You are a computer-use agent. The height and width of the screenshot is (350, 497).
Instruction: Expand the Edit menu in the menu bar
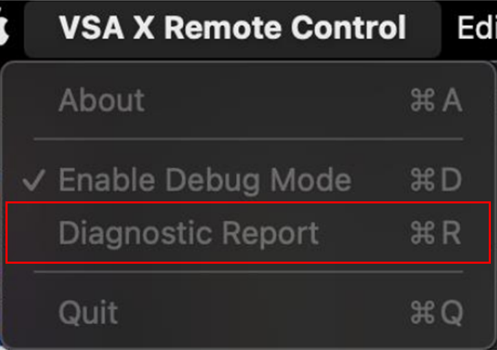coord(476,28)
